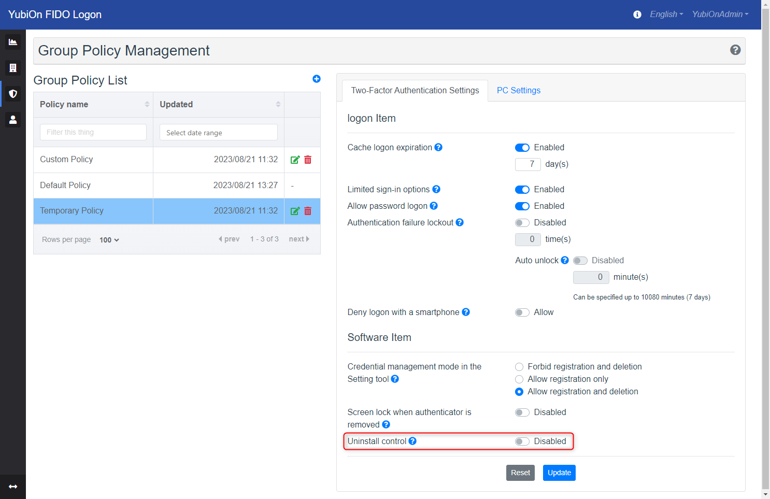The height and width of the screenshot is (499, 770).
Task: Open the user icon in sidebar
Action: point(13,120)
